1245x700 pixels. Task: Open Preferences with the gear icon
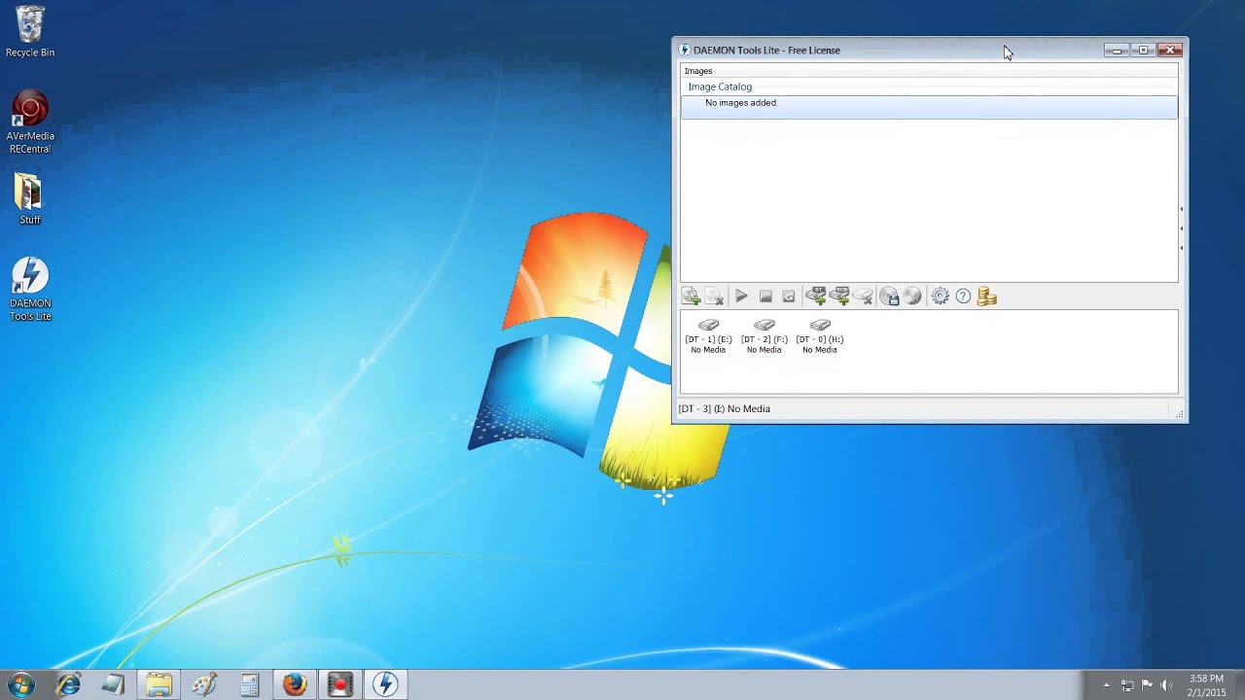coord(940,297)
